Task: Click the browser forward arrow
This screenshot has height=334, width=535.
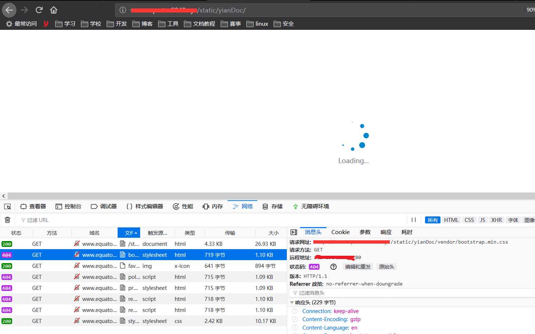Action: (24, 10)
